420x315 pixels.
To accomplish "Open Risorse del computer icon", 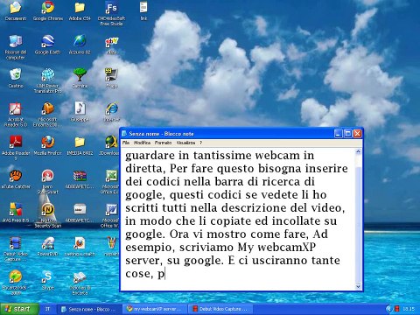I will (x=16, y=41).
